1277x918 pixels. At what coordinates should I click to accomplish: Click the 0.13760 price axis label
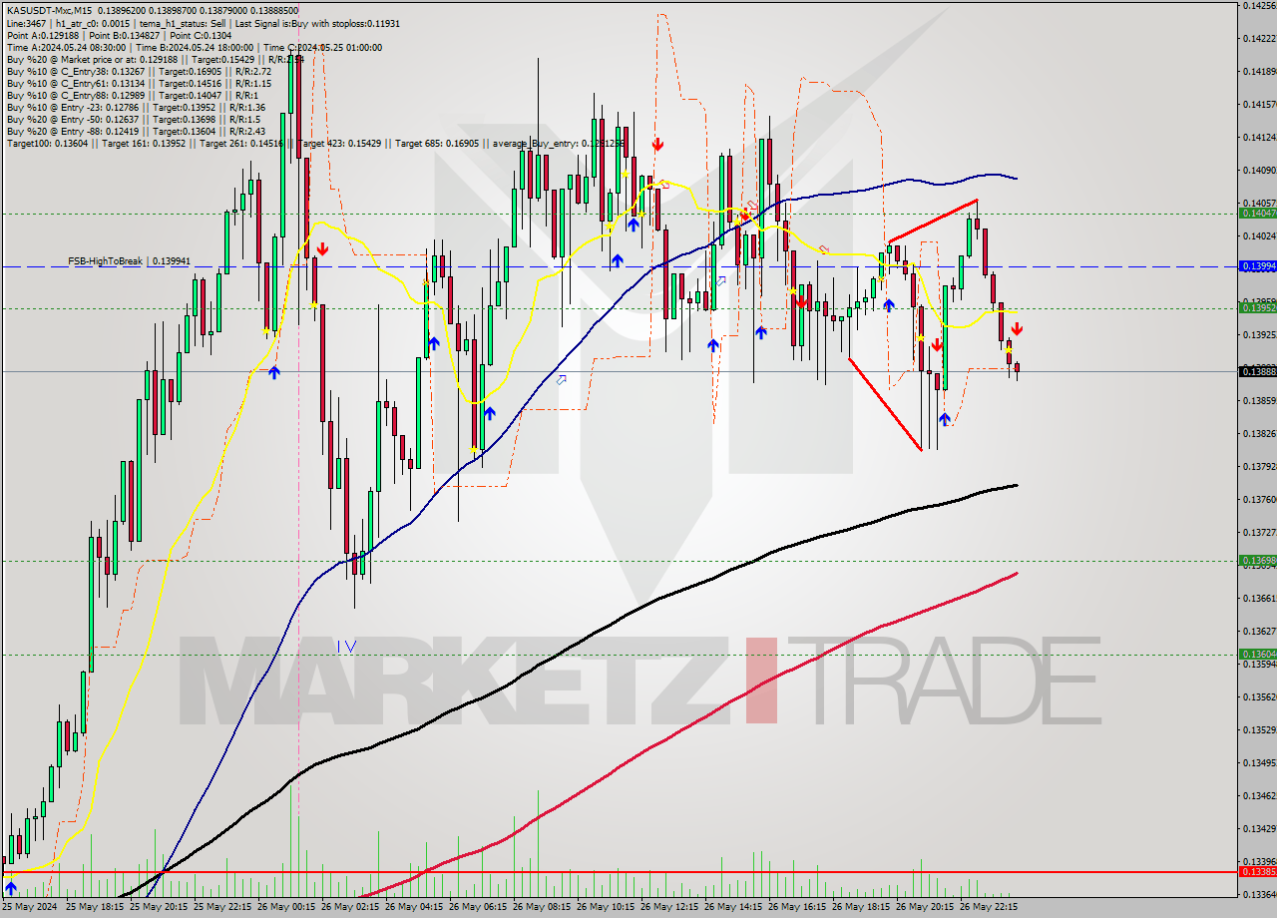(x=1259, y=500)
